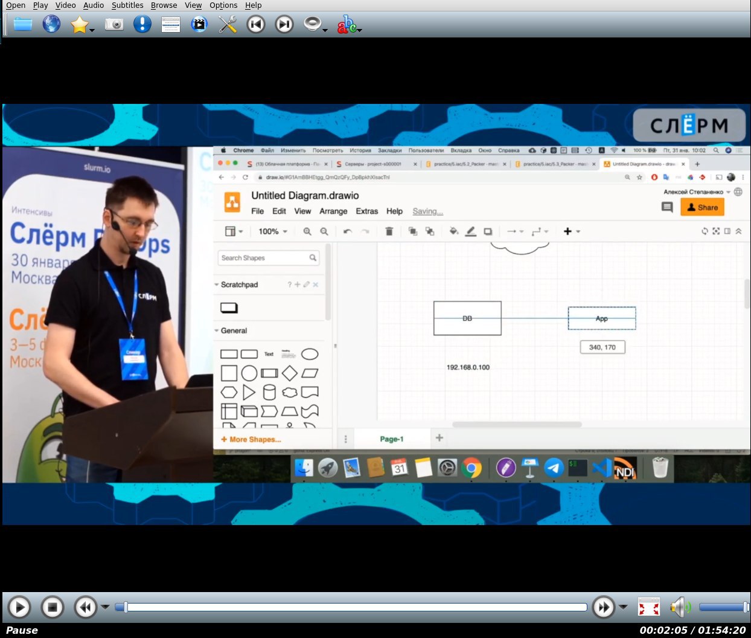The width and height of the screenshot is (751, 638).
Task: Open the player's Open menu
Action: (15, 5)
